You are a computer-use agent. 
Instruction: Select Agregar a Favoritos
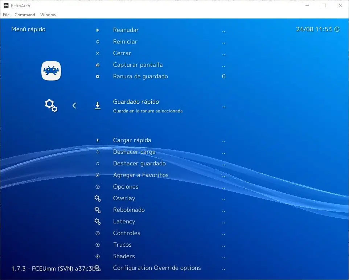(141, 175)
